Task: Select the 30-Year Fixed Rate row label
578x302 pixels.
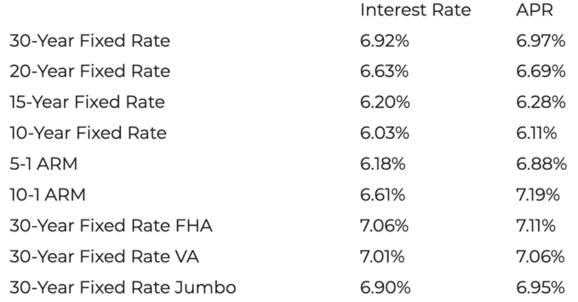Action: 89,41
